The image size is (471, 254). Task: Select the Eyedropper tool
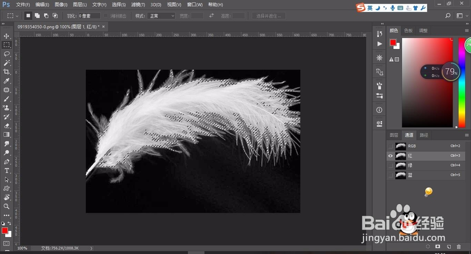6,81
